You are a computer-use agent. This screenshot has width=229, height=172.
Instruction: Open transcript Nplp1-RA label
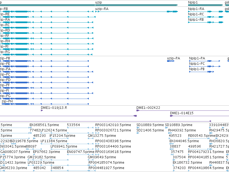[x=196, y=9]
